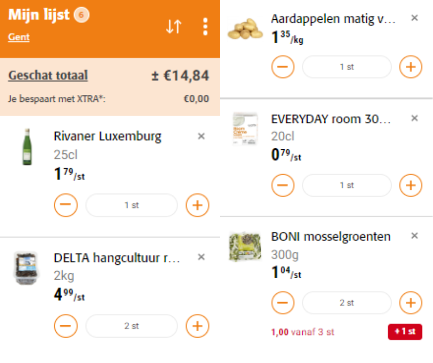Increase DELTA hangcultuur quantity with plus
433x363 pixels.
pyautogui.click(x=197, y=326)
